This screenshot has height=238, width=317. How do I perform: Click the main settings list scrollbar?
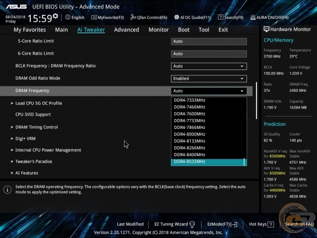(257, 101)
